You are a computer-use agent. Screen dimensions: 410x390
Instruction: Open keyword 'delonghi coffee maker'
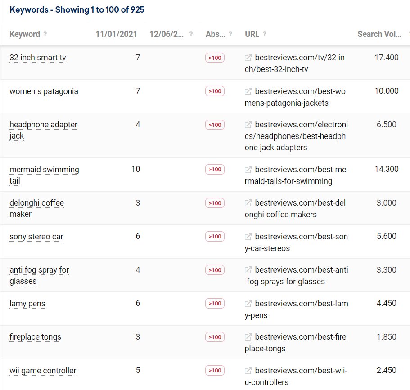(x=36, y=208)
